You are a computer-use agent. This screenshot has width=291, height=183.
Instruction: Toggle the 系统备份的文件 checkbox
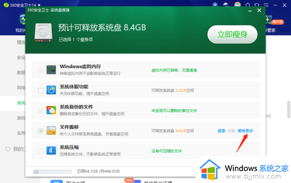(x=41, y=111)
